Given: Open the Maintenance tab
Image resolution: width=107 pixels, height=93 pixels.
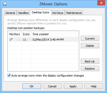Looking at the screenshot, I should click(74, 13).
